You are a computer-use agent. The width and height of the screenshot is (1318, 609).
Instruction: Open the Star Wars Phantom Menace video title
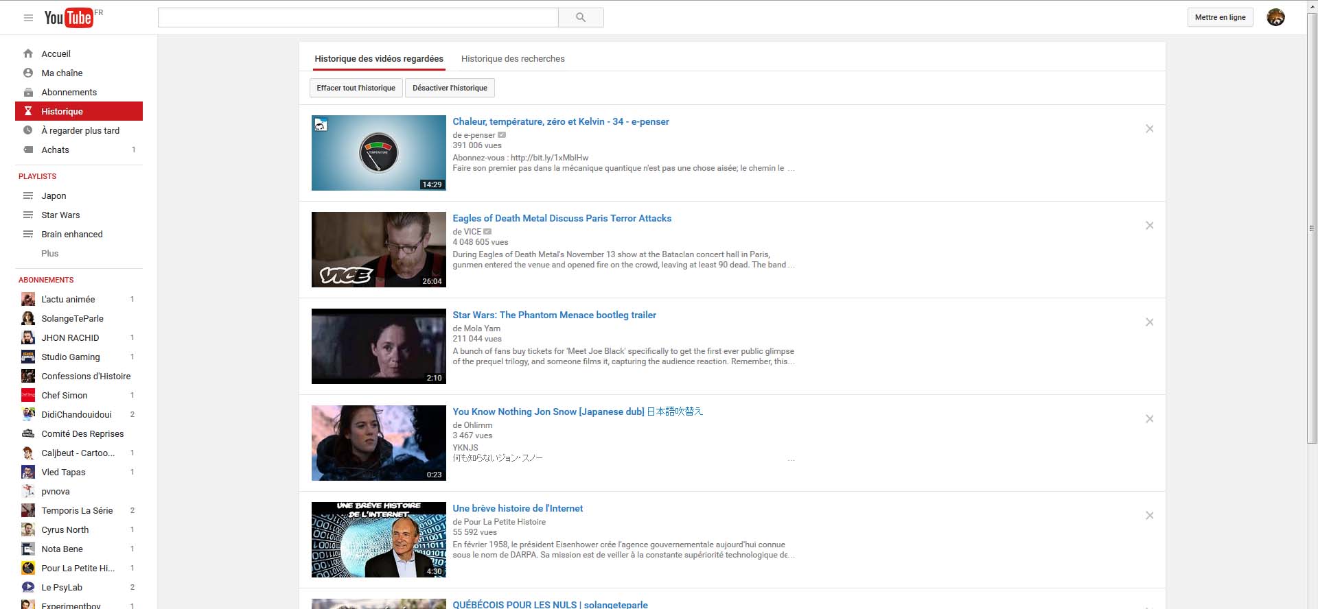coord(554,315)
